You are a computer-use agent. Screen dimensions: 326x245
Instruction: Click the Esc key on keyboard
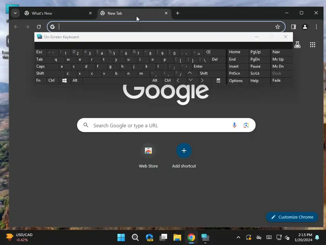(40, 52)
